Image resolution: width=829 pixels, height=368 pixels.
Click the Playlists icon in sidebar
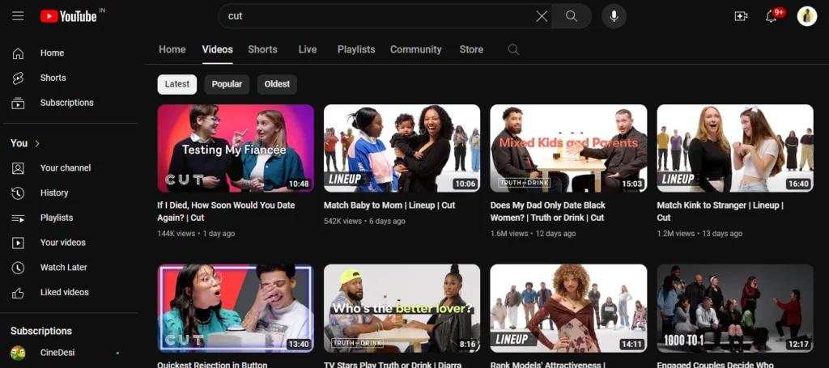point(18,218)
